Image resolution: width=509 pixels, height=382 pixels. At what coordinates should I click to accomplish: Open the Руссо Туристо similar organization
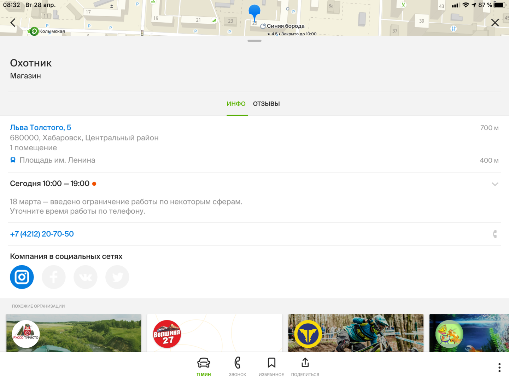(74, 333)
